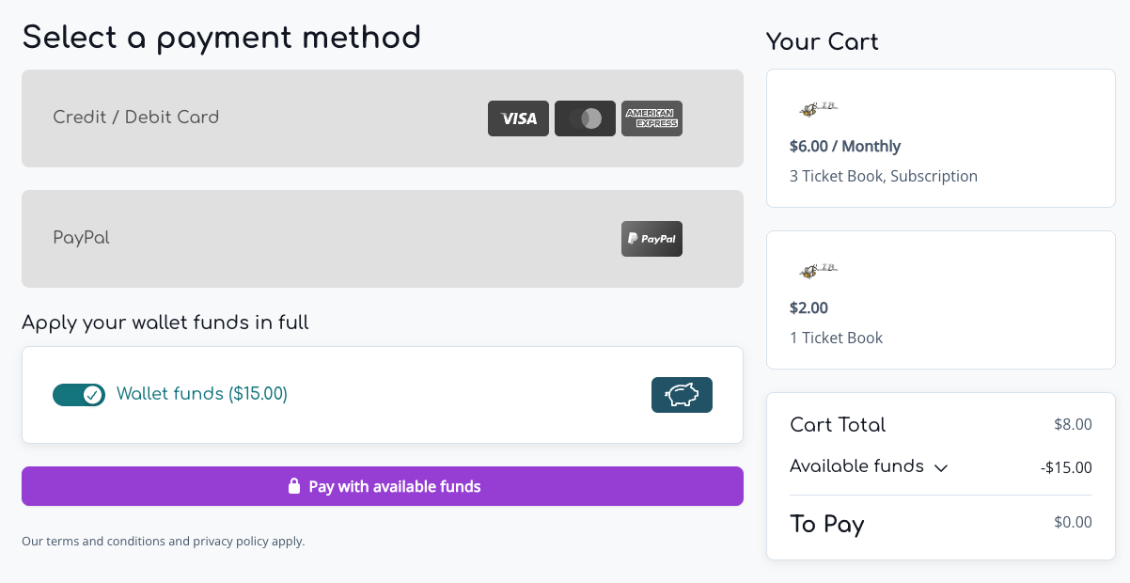Click the piggy bank wallet icon

tap(682, 395)
